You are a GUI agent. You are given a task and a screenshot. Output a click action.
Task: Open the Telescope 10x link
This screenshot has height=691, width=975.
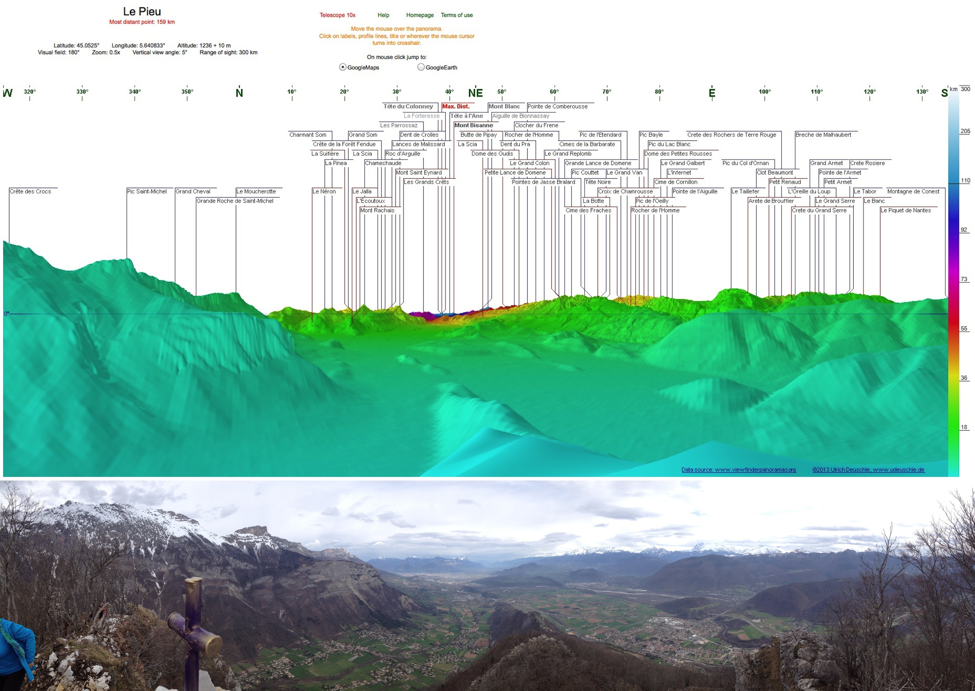click(x=337, y=15)
